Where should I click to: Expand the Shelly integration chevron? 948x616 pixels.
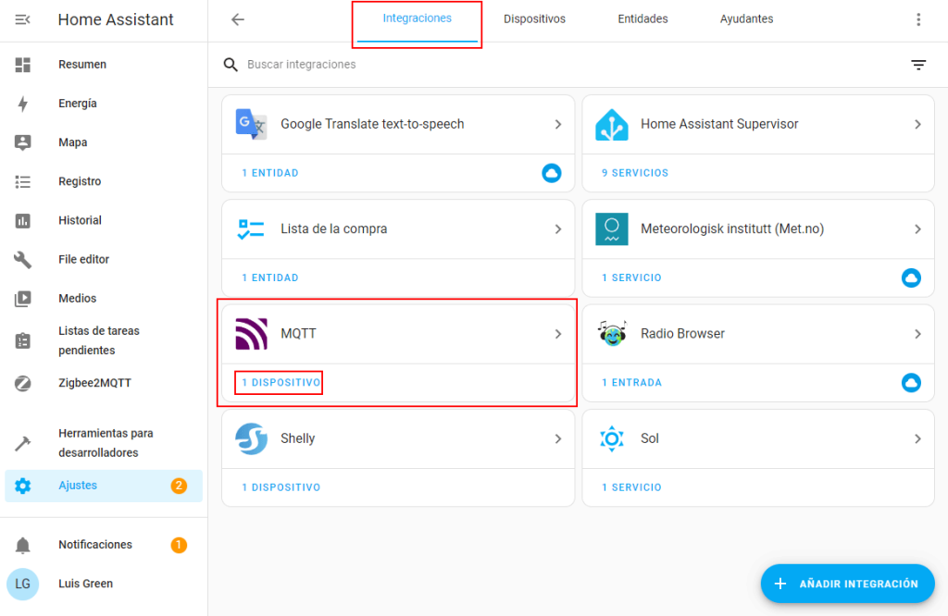click(x=558, y=438)
